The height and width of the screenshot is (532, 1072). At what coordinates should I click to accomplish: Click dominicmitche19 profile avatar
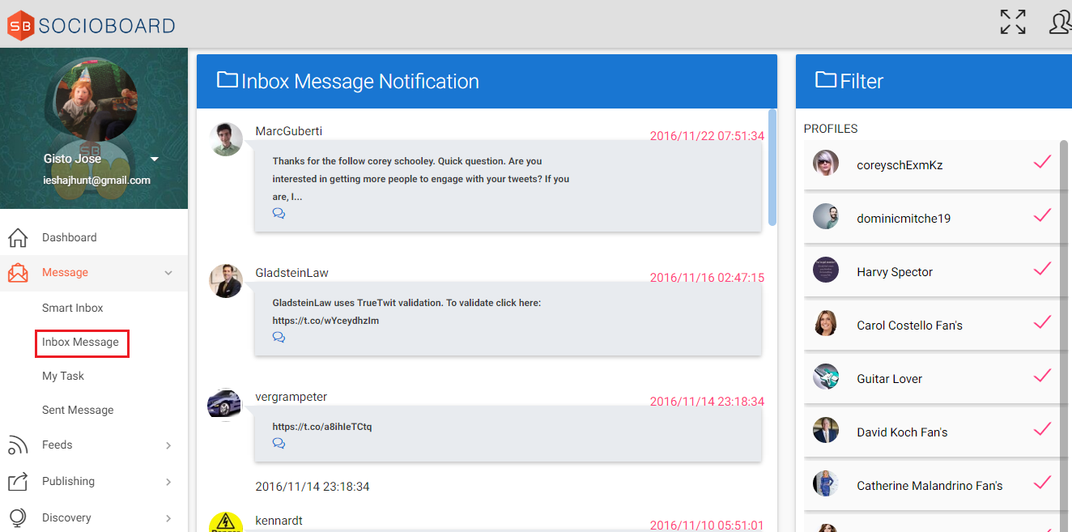click(x=826, y=216)
